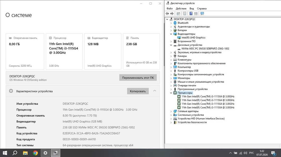Screen dimensions: 281x157
Task: Select Аудиовходы и аудиовыходы entry
Action: point(194,27)
